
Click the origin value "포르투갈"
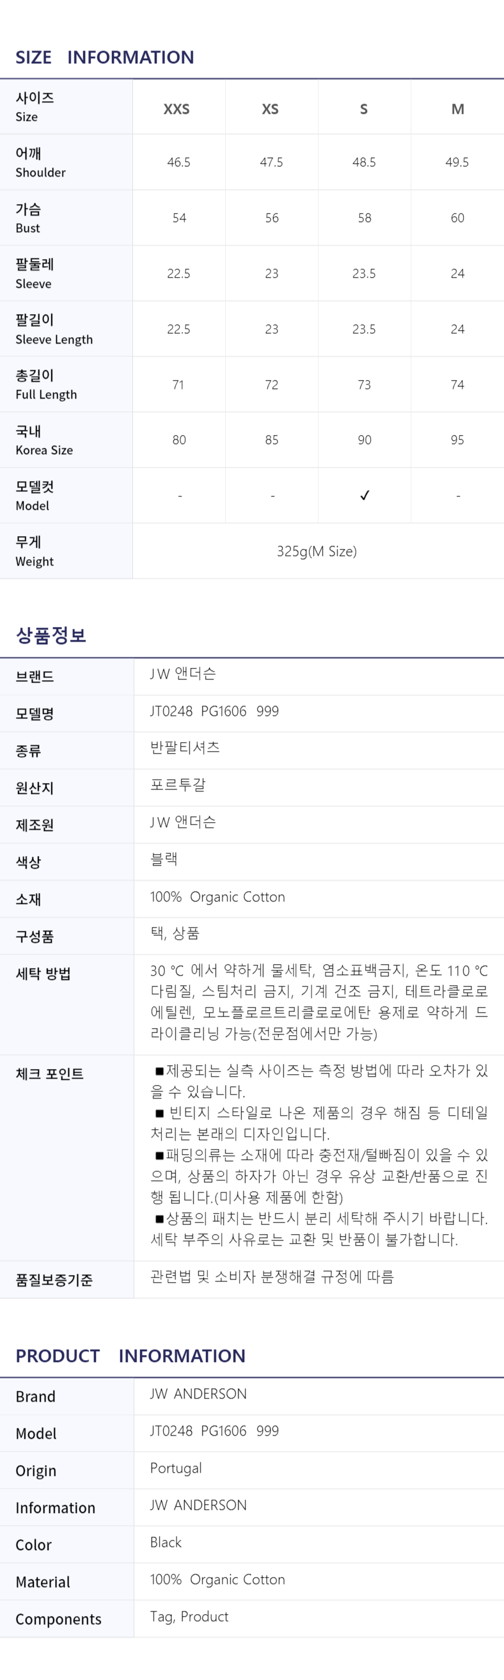pyautogui.click(x=178, y=784)
